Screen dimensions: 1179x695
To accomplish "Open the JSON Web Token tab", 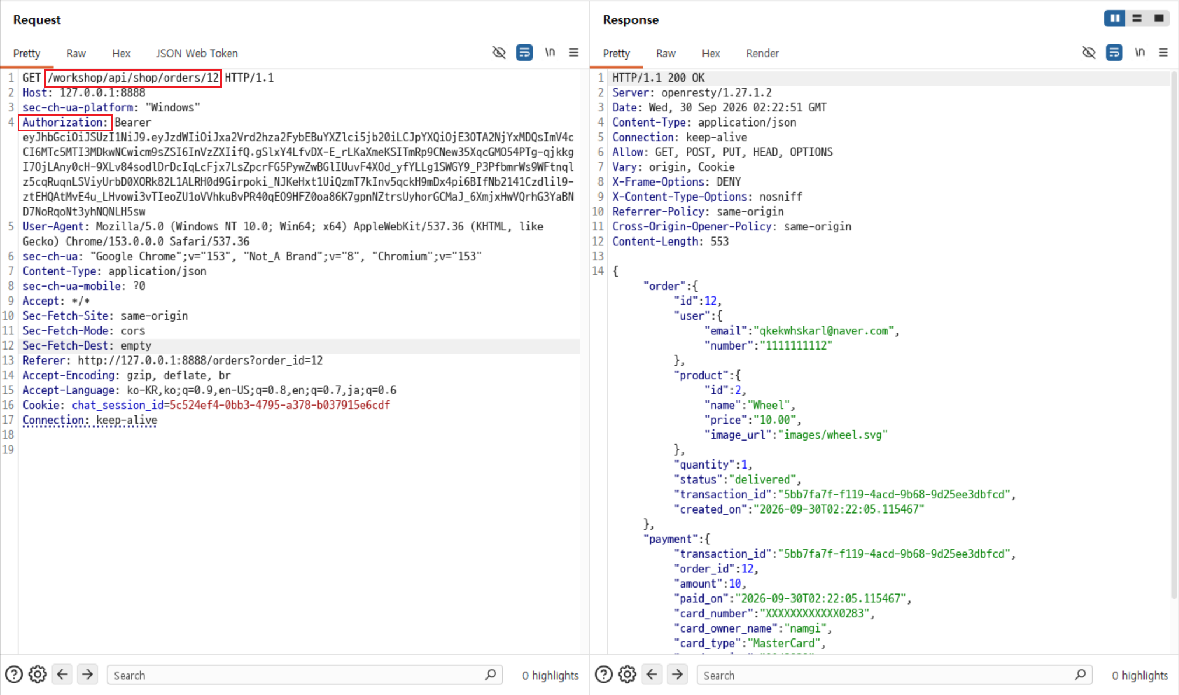I will click(x=197, y=53).
